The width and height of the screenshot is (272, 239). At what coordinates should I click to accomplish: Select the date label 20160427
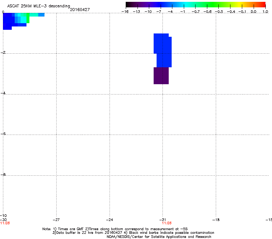[x=80, y=10]
